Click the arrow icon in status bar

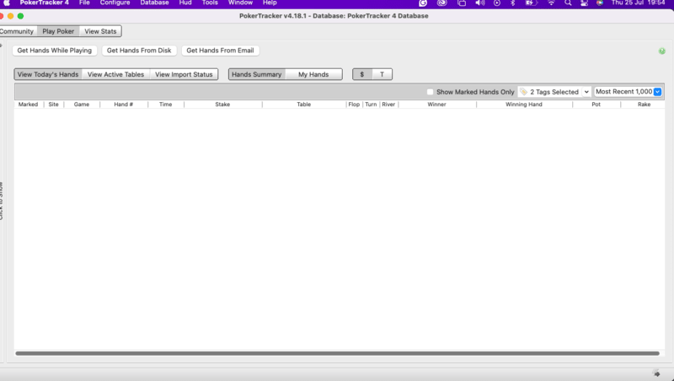[x=656, y=373]
